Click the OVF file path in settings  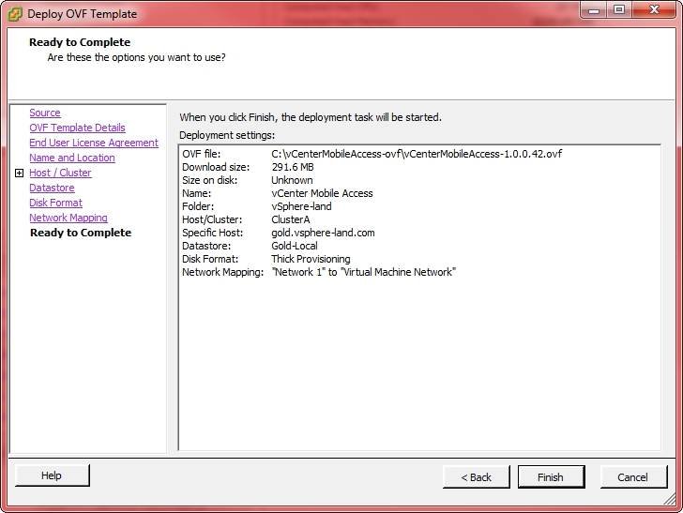click(x=417, y=154)
